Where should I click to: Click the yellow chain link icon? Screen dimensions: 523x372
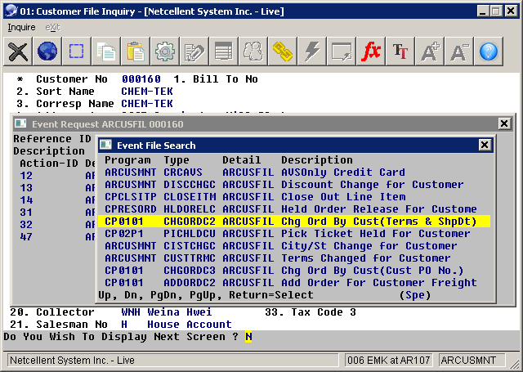tap(283, 52)
